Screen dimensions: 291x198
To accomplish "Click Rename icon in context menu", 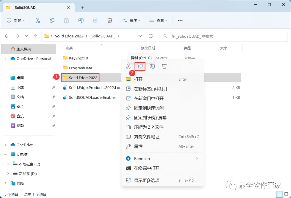I will 152,66.
